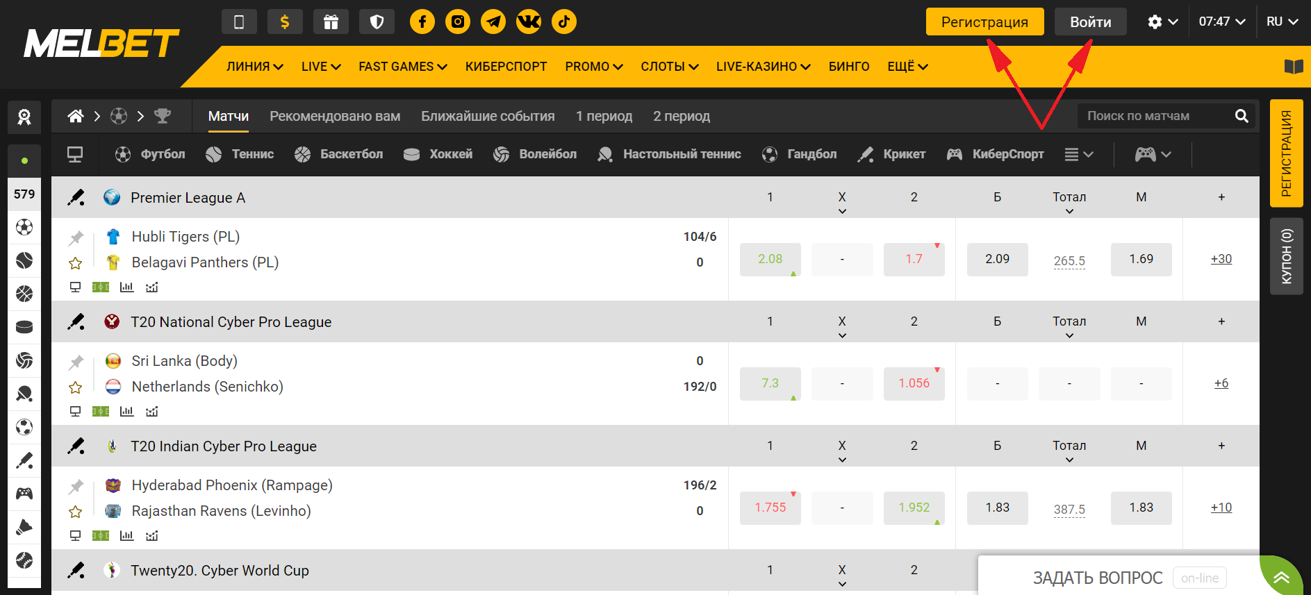Open the gift bonuses icon
The width and height of the screenshot is (1311, 595).
(331, 22)
